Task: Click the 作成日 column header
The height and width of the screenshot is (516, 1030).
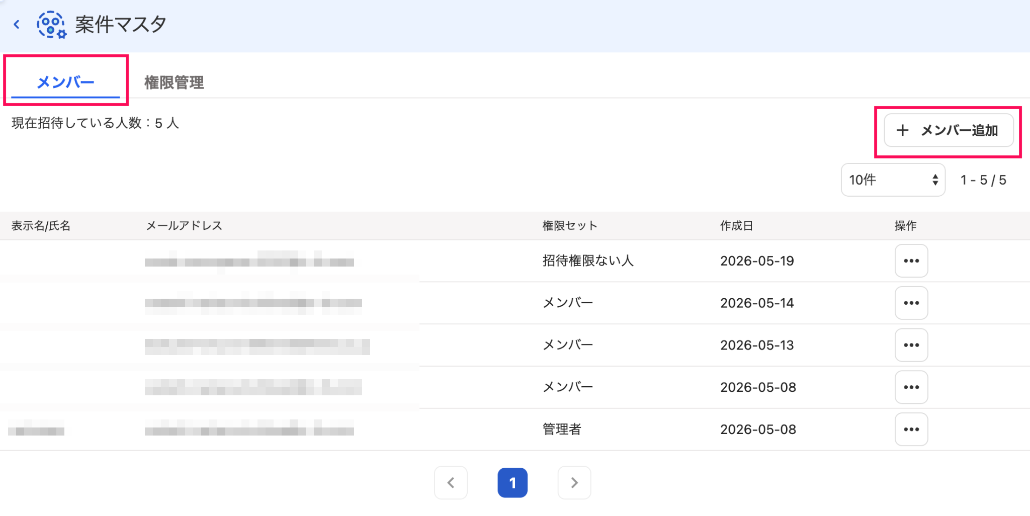Action: point(736,226)
